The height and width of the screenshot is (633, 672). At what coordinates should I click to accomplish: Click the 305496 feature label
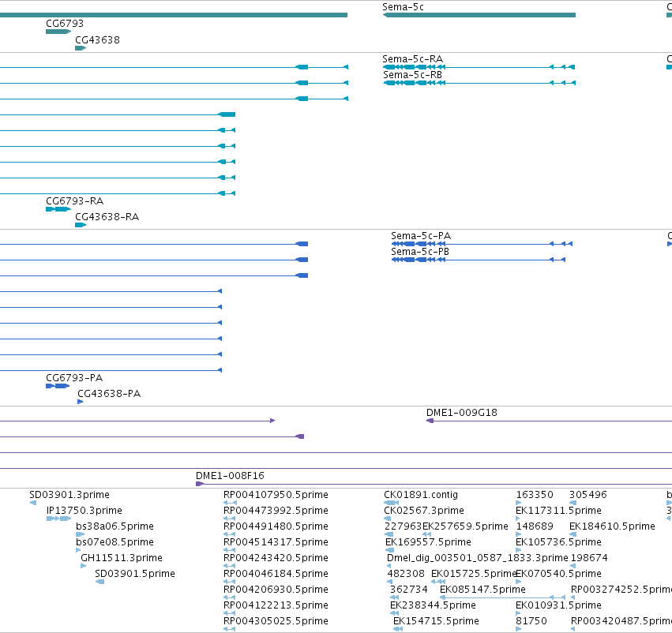click(x=588, y=495)
